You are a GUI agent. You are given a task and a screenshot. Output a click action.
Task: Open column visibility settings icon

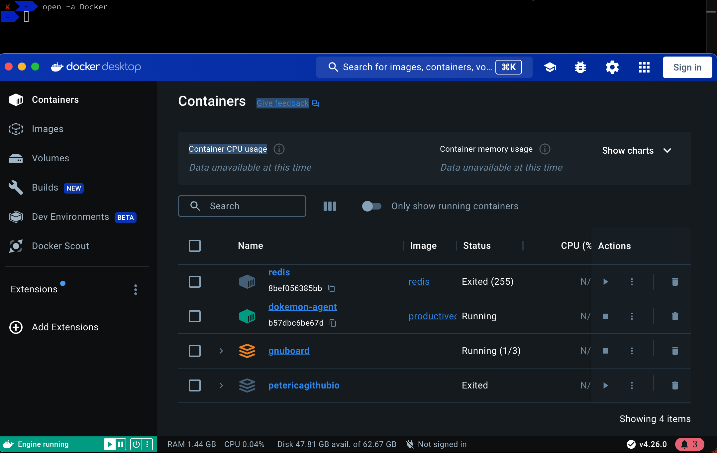tap(330, 206)
